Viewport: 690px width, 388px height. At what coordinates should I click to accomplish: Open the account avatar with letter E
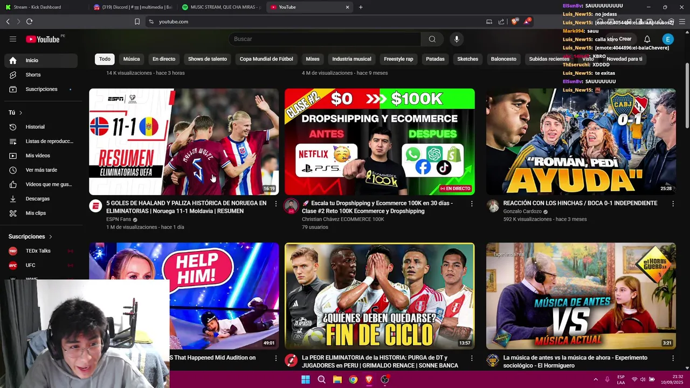(668, 39)
